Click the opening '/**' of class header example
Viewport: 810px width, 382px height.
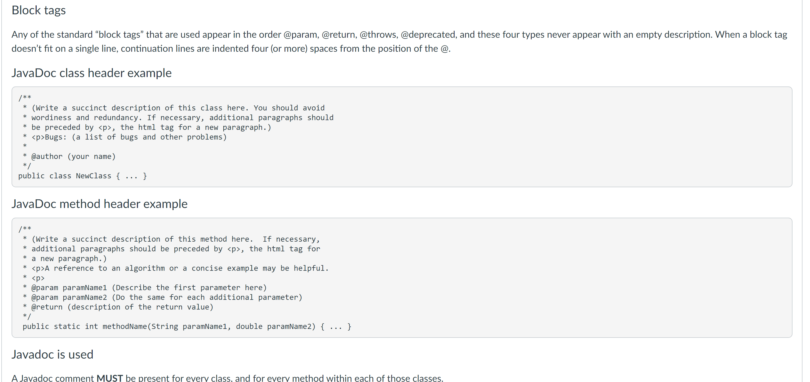point(25,98)
